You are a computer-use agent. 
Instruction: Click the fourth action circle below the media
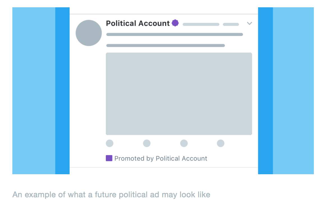tap(221, 143)
